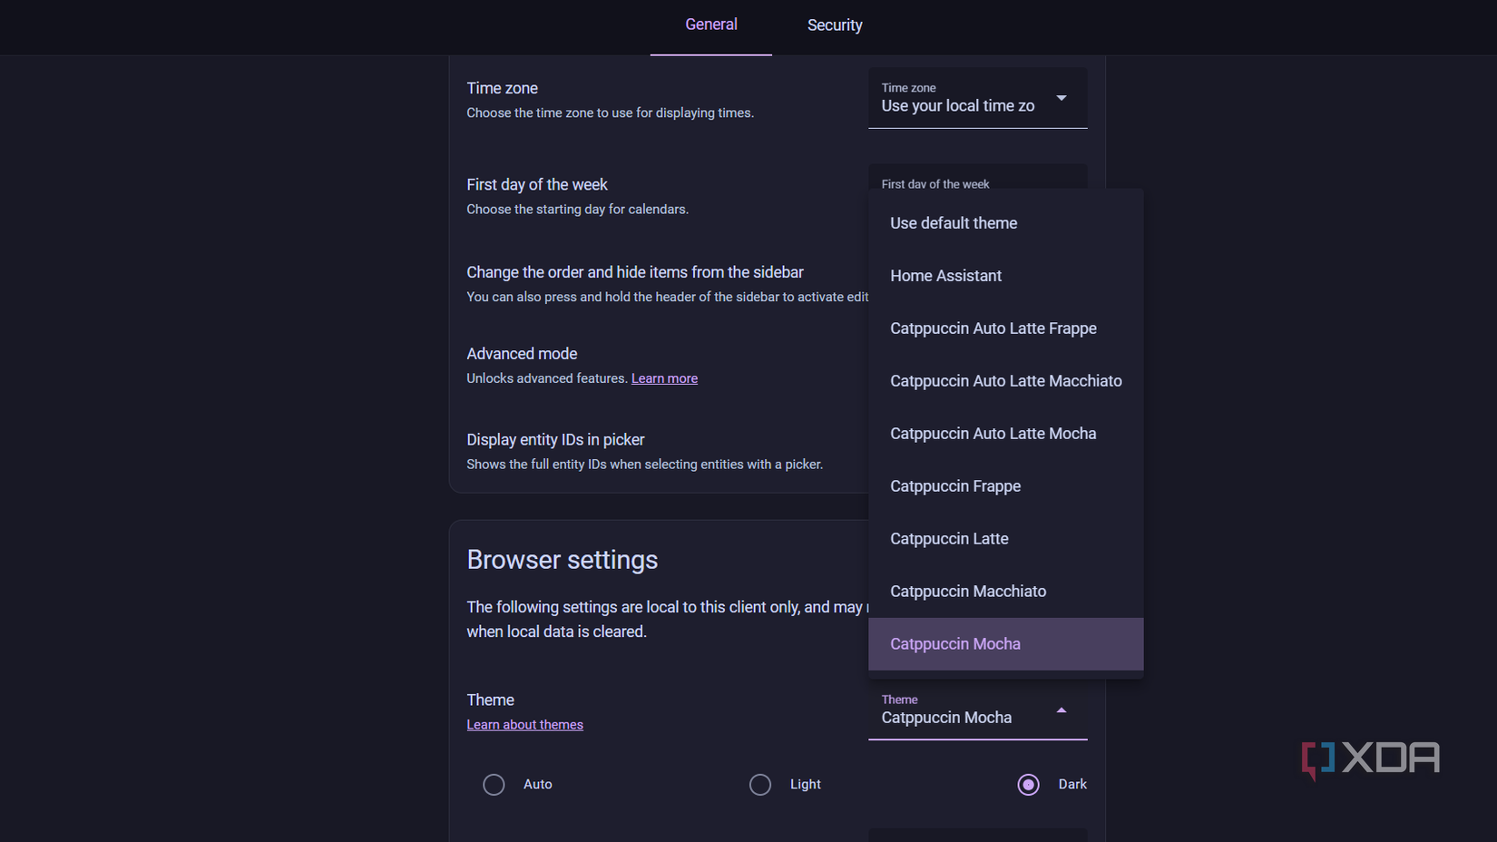Screen dimensions: 1497x842
Task: Choose Use default theme option
Action: pyautogui.click(x=954, y=223)
